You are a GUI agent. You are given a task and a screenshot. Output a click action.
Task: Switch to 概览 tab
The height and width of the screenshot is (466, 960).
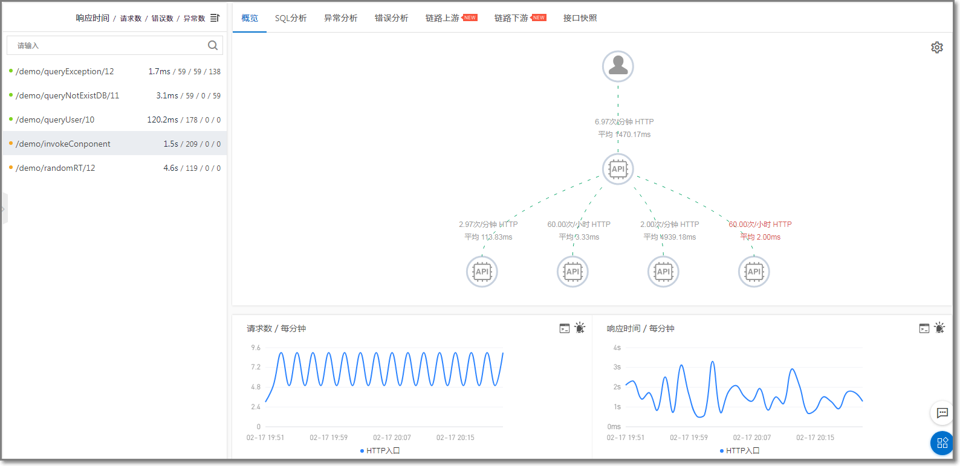[x=250, y=18]
